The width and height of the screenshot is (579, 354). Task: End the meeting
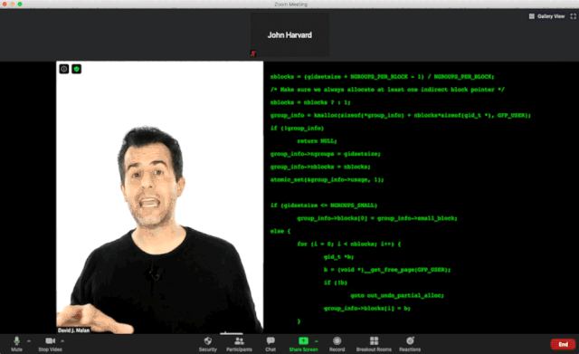coord(563,344)
